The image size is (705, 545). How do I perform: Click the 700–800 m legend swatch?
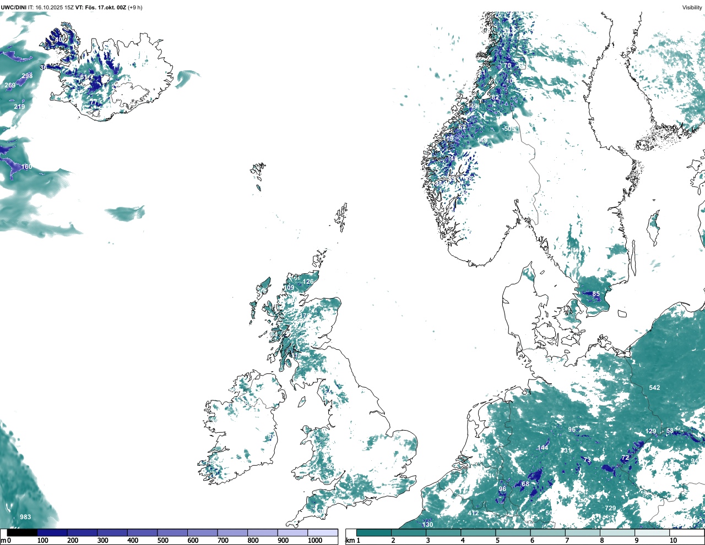pyautogui.click(x=232, y=532)
